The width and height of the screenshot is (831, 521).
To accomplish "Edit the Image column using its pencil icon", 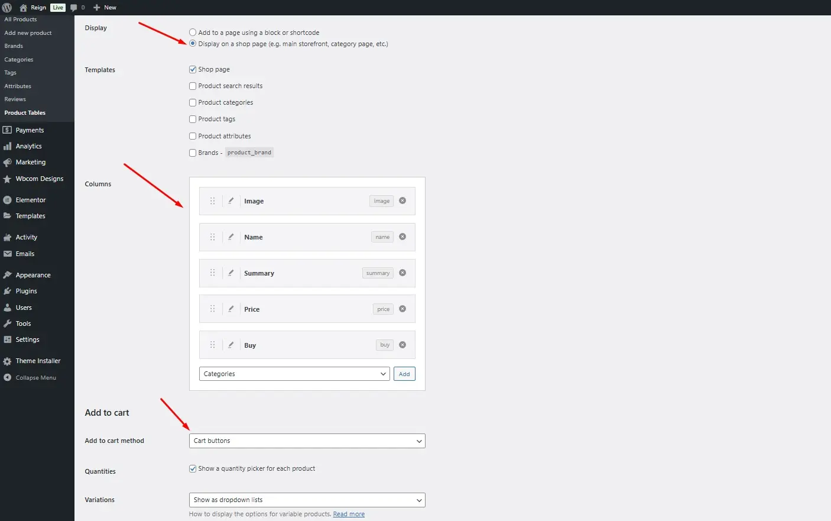I will 231,200.
